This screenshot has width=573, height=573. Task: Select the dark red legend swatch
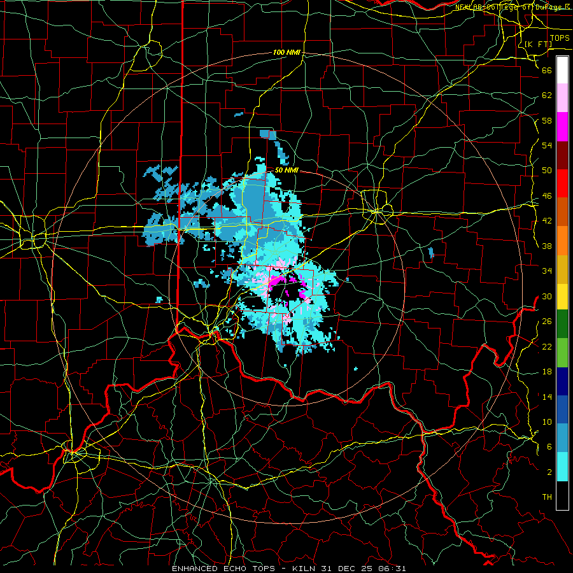(x=562, y=155)
